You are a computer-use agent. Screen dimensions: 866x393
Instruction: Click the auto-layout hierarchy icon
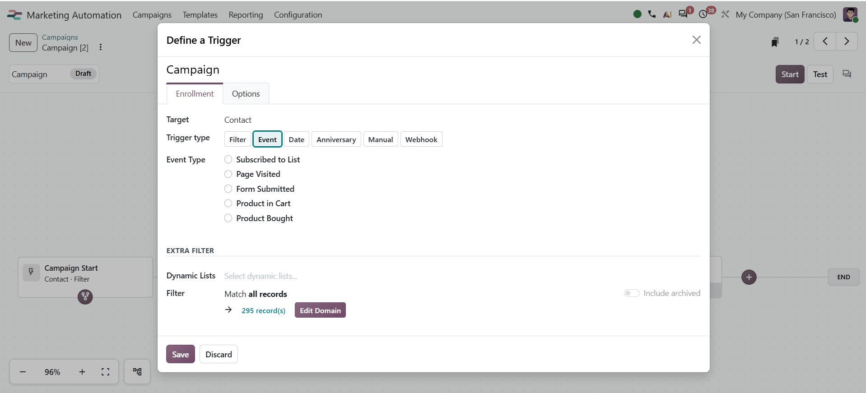tap(137, 371)
